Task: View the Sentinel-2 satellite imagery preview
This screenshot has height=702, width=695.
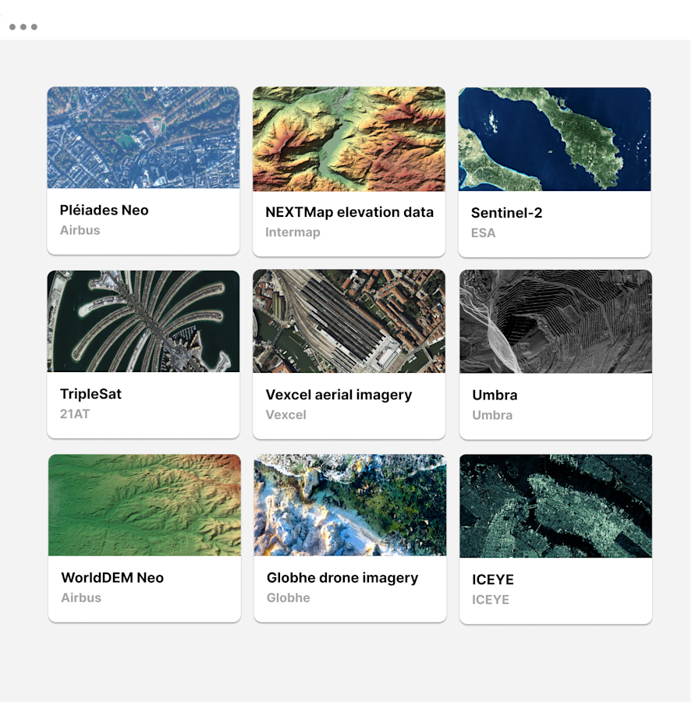Action: pos(555,139)
